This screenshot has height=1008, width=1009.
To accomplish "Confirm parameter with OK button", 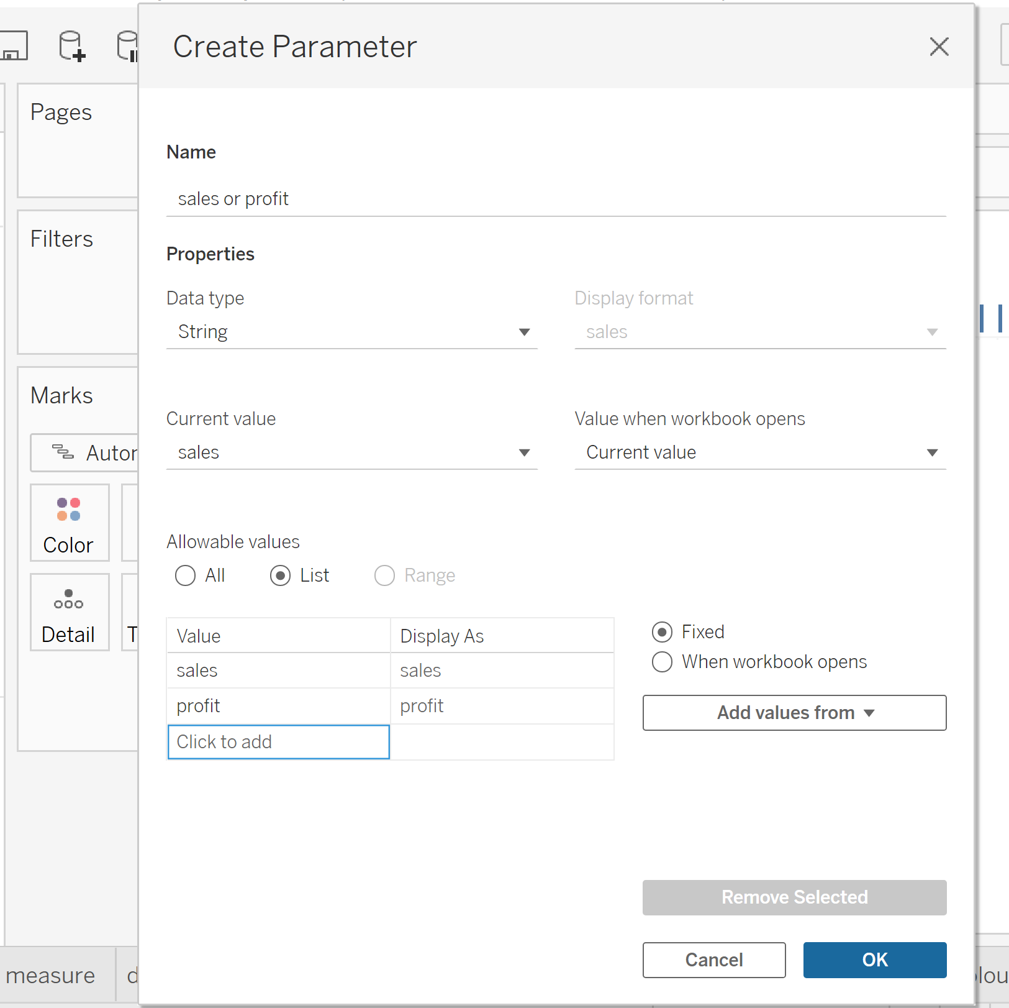I will (875, 960).
